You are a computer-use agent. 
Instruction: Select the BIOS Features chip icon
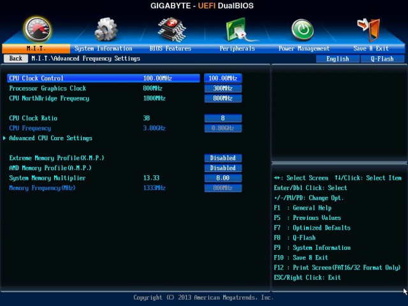pyautogui.click(x=171, y=29)
